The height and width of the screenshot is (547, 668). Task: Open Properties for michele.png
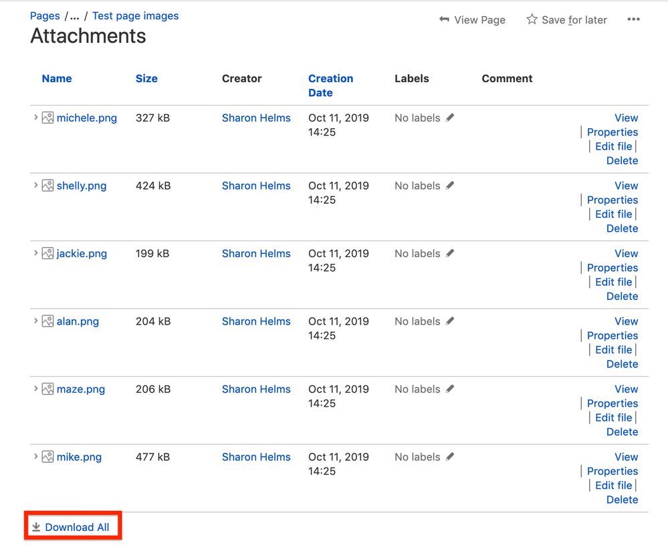click(613, 132)
